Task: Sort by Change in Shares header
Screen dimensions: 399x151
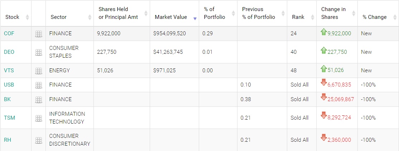Action: 333,13
